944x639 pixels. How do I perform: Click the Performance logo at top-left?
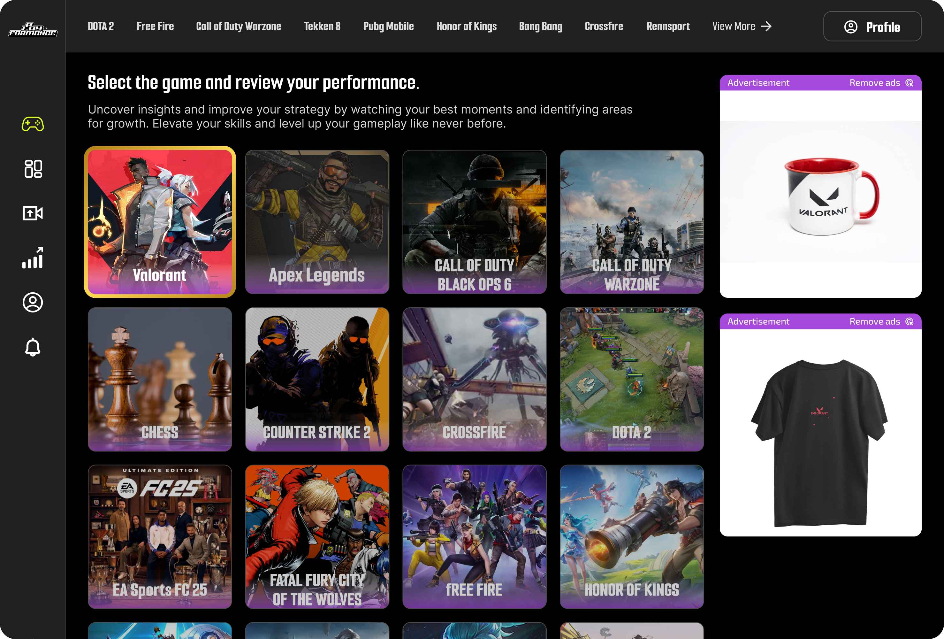click(33, 30)
